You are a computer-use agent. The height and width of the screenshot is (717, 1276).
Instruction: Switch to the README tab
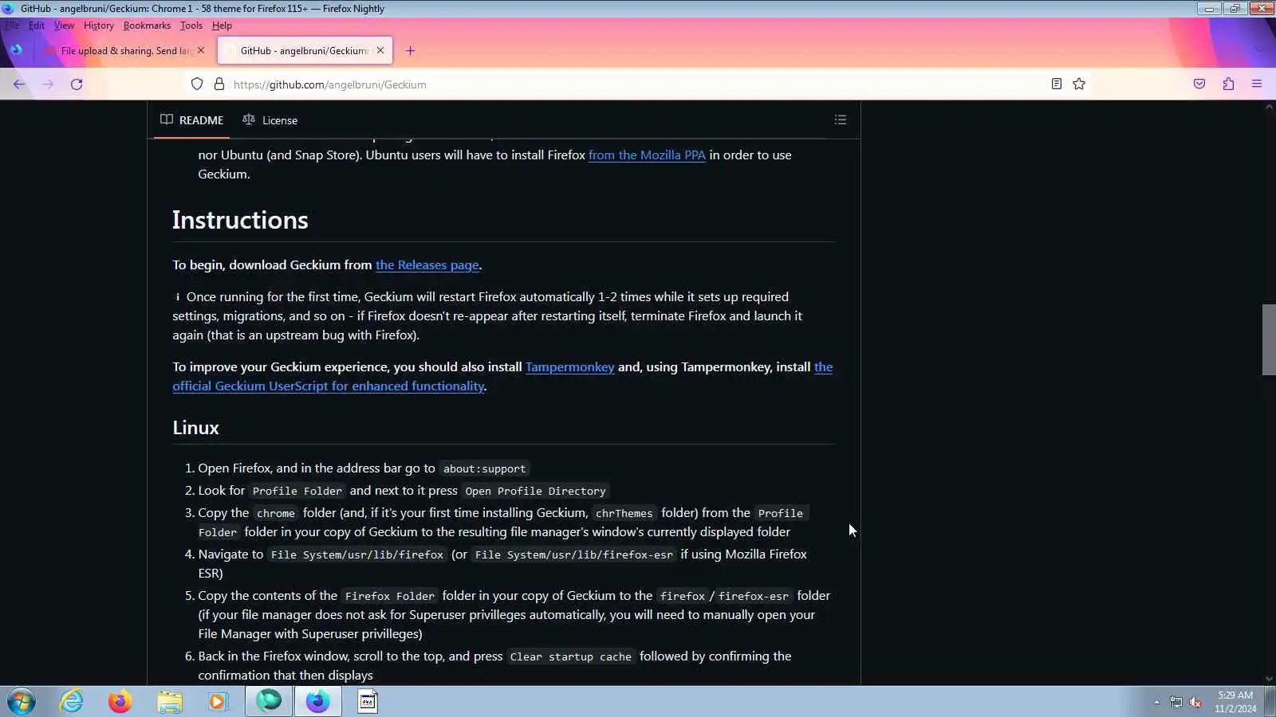click(191, 120)
